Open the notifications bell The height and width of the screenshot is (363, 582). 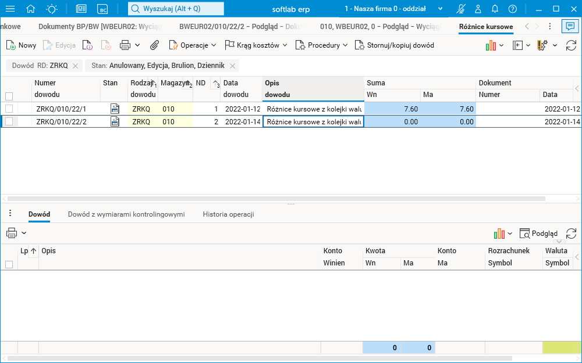[x=495, y=9]
